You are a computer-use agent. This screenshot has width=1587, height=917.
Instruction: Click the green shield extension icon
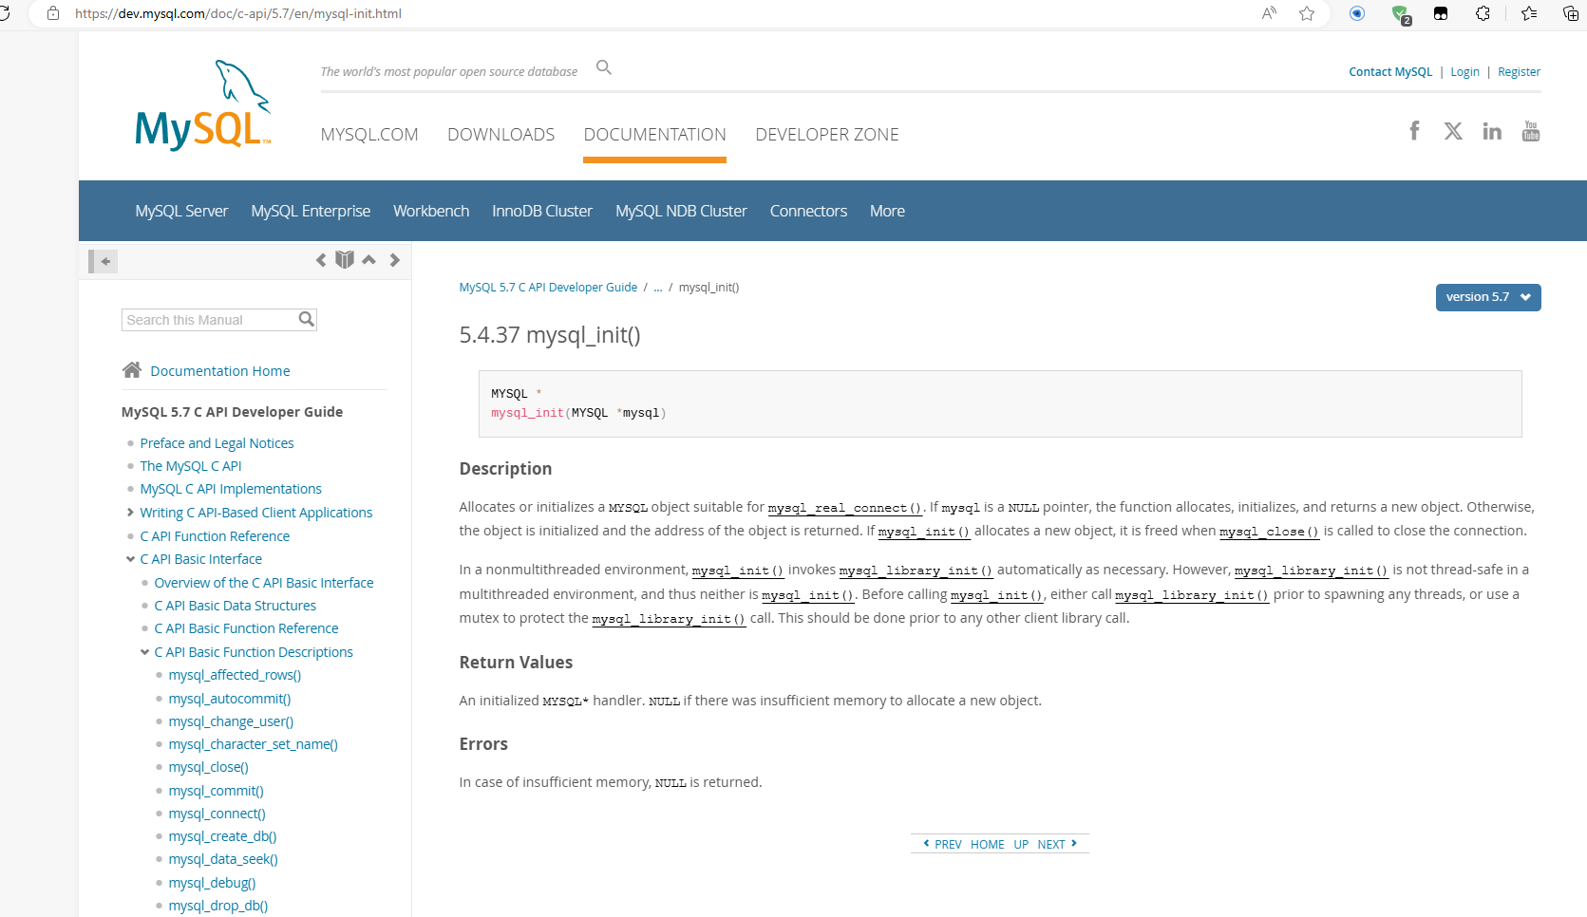tap(1400, 14)
